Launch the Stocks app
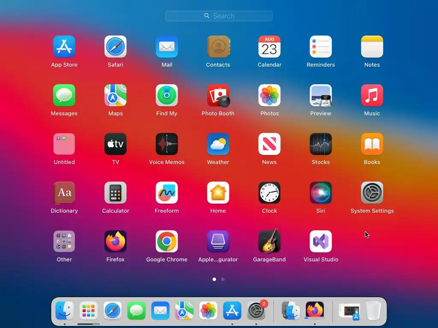The image size is (438, 328). pos(321,144)
